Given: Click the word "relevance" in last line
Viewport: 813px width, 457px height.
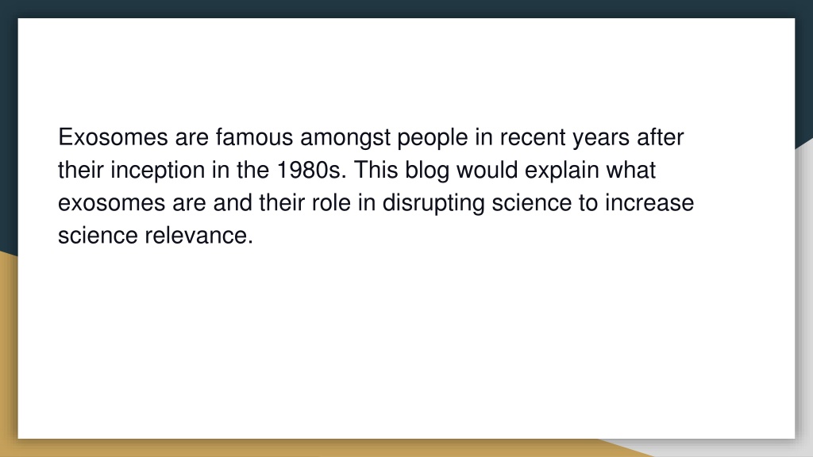Looking at the screenshot, I should 198,235.
